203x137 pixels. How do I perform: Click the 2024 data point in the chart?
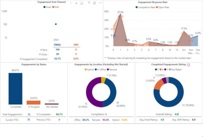56,24
